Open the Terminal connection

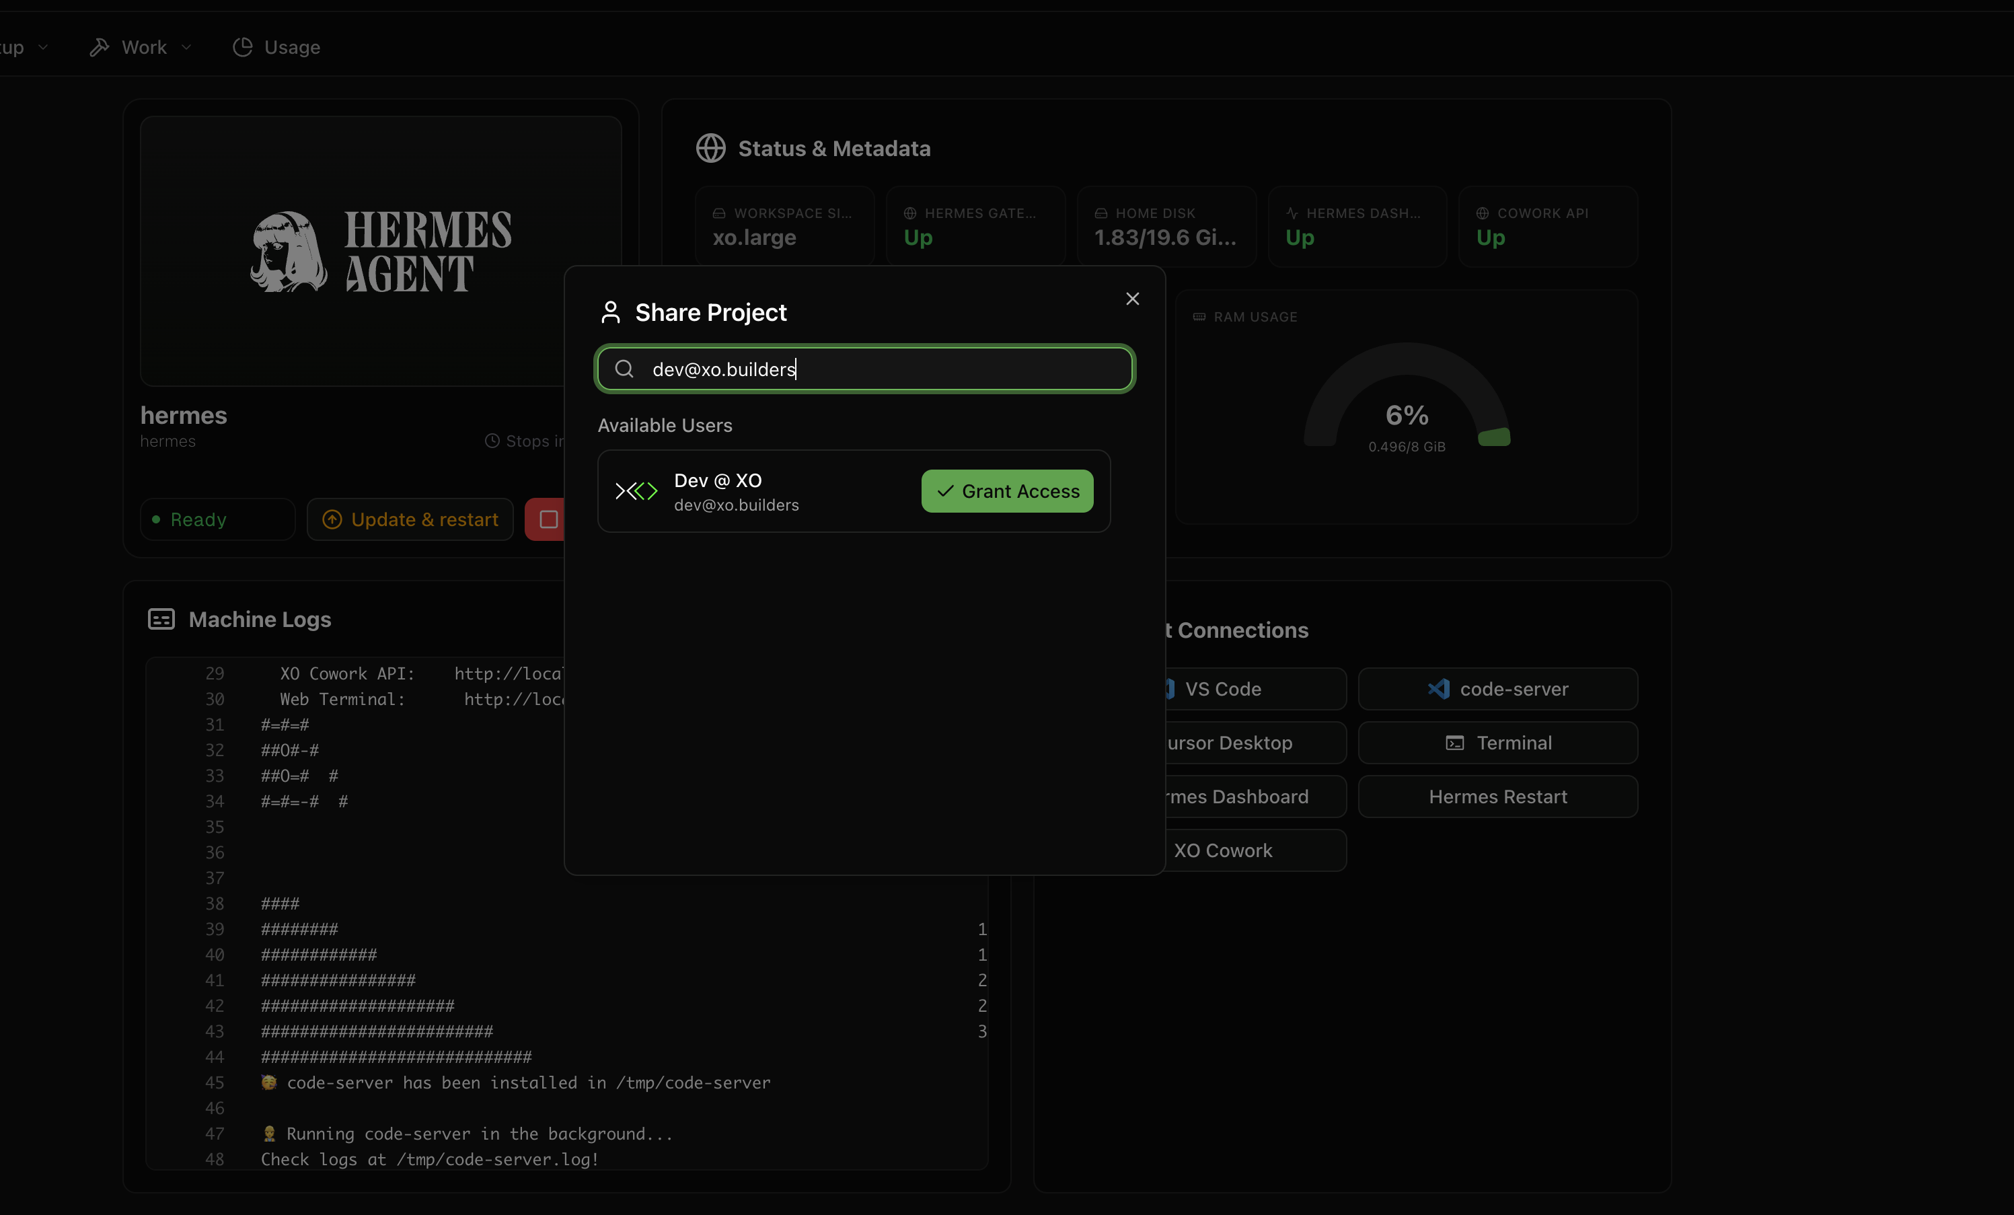[x=1498, y=743]
